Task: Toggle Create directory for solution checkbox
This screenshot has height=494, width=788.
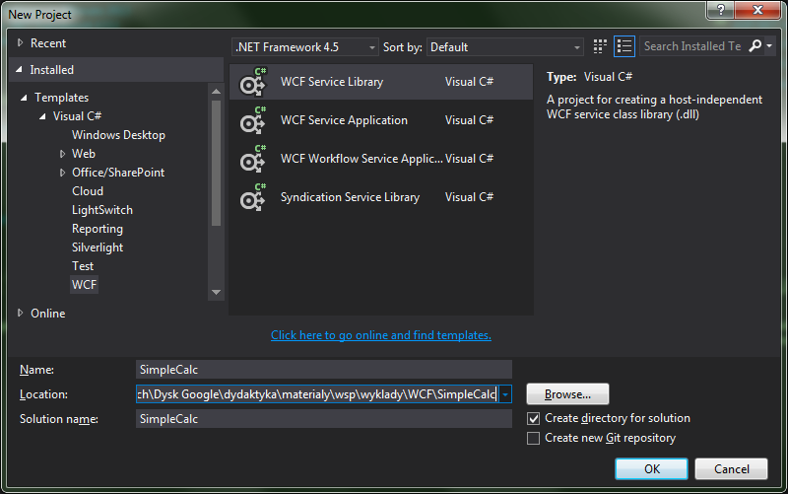Action: click(x=533, y=418)
